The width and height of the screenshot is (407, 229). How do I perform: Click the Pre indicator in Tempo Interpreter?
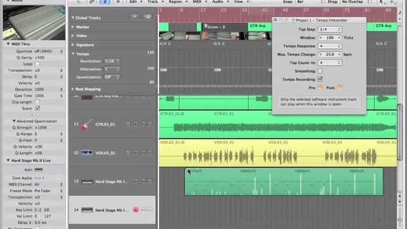[320, 88]
